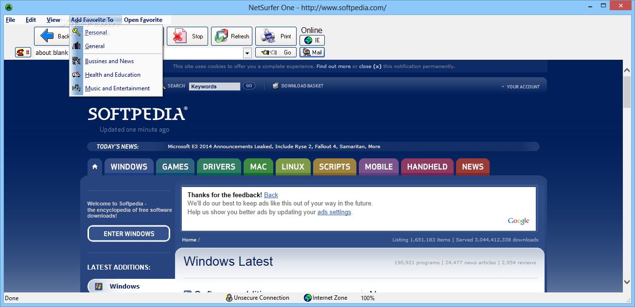Click the Print printer icon
Viewport: 635px width, 307px height.
click(268, 36)
